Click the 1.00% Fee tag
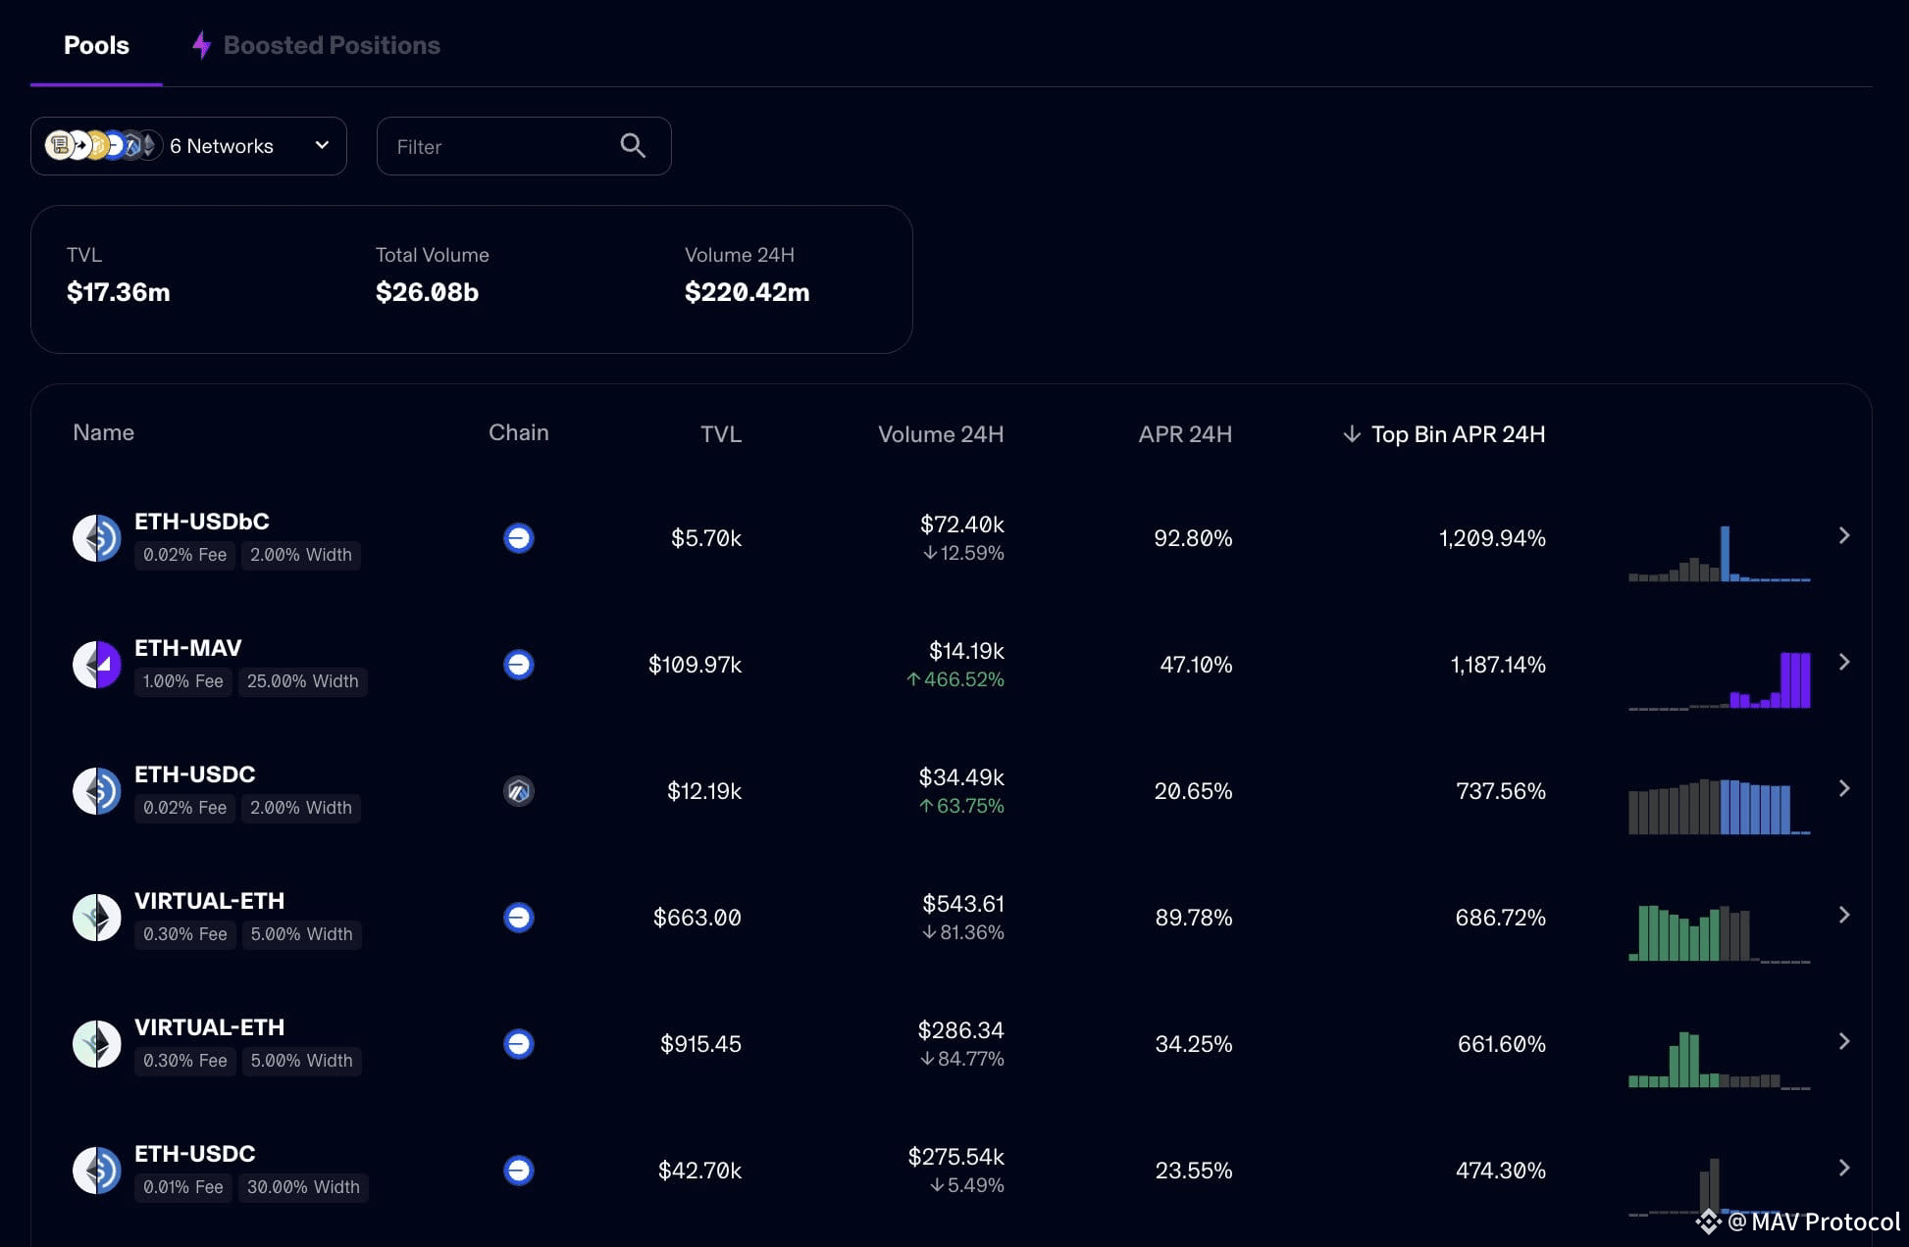Screen dimensions: 1909x1247 [182, 681]
